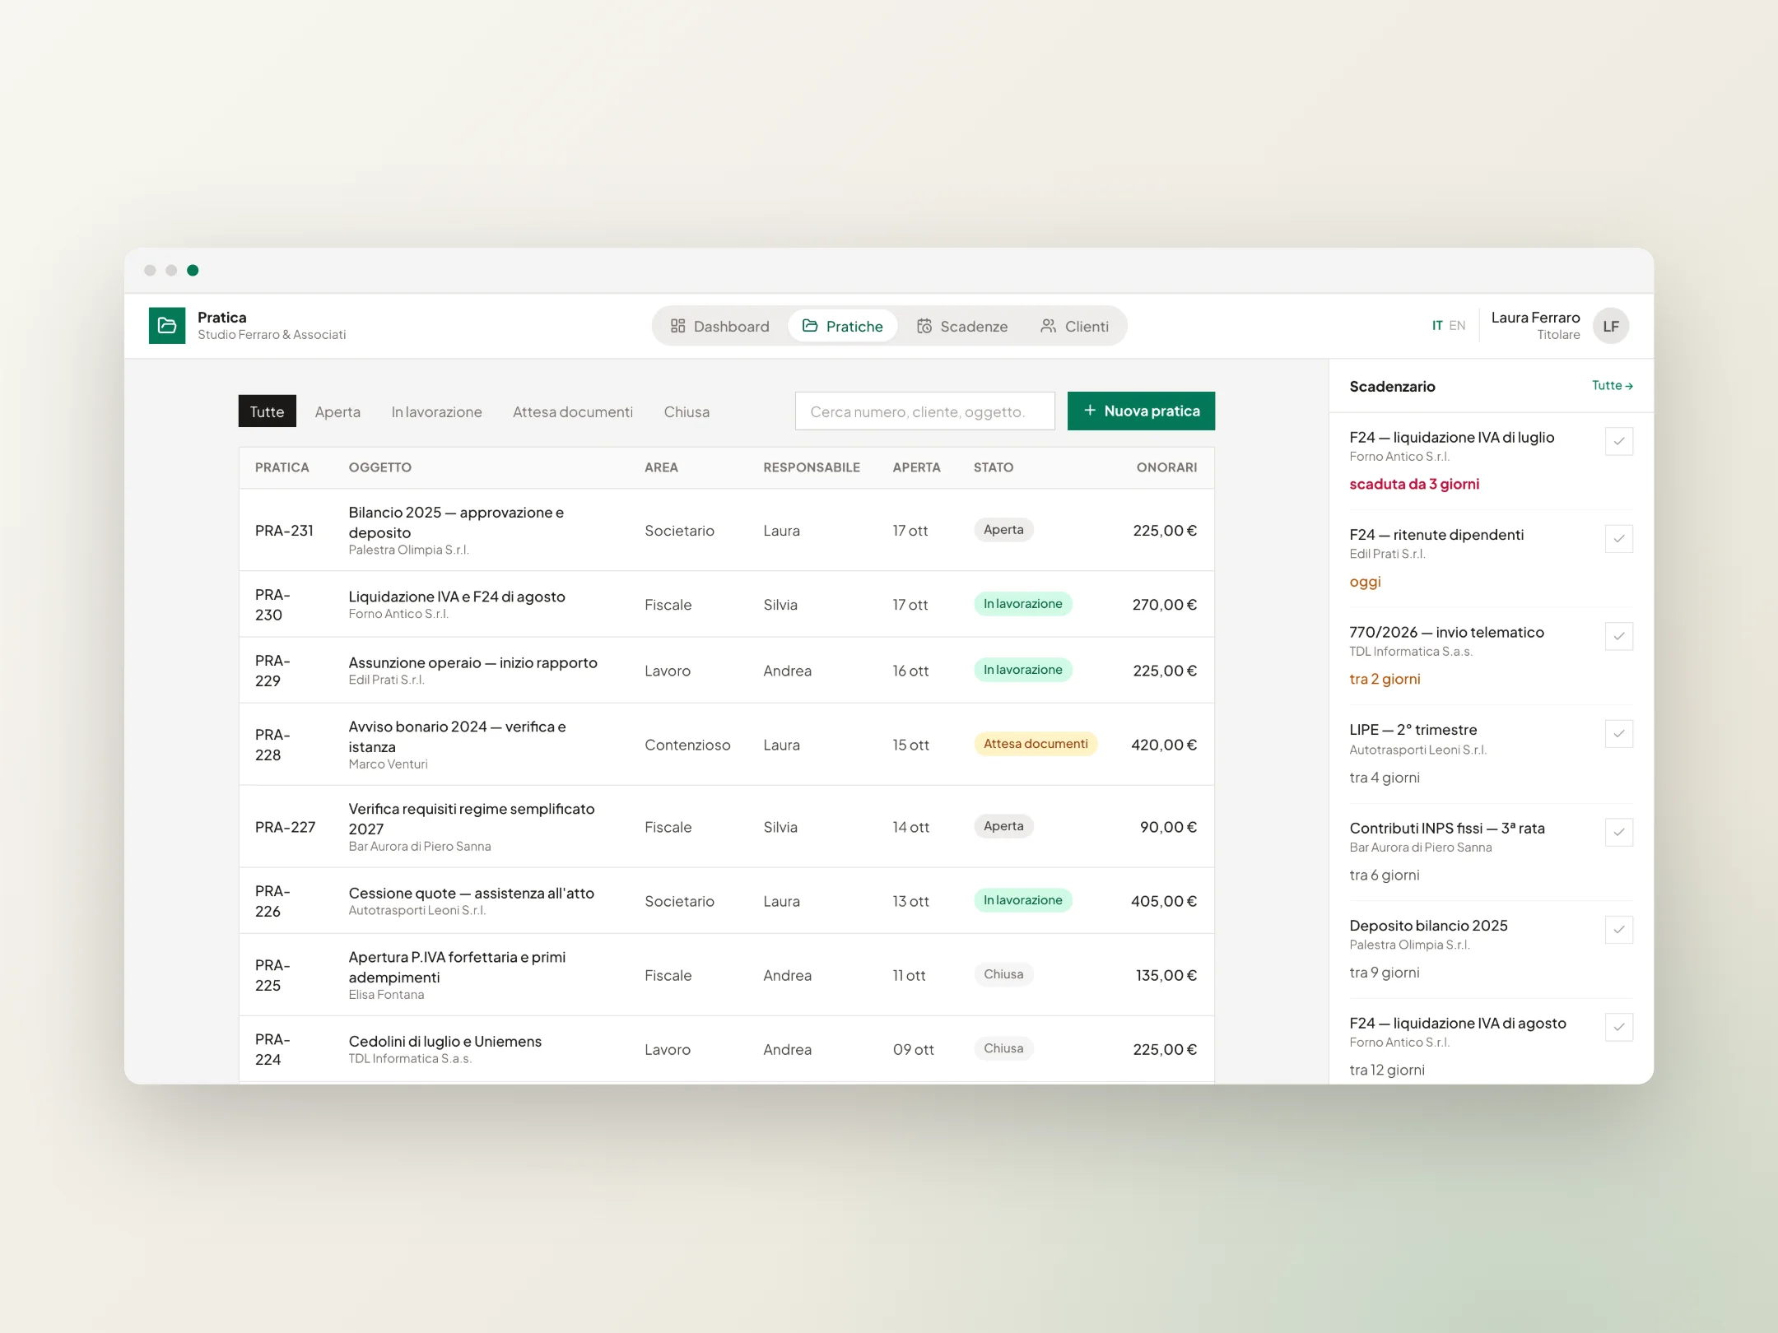Click the scaduta da 3 giorni label
This screenshot has height=1333, width=1778.
1414,484
